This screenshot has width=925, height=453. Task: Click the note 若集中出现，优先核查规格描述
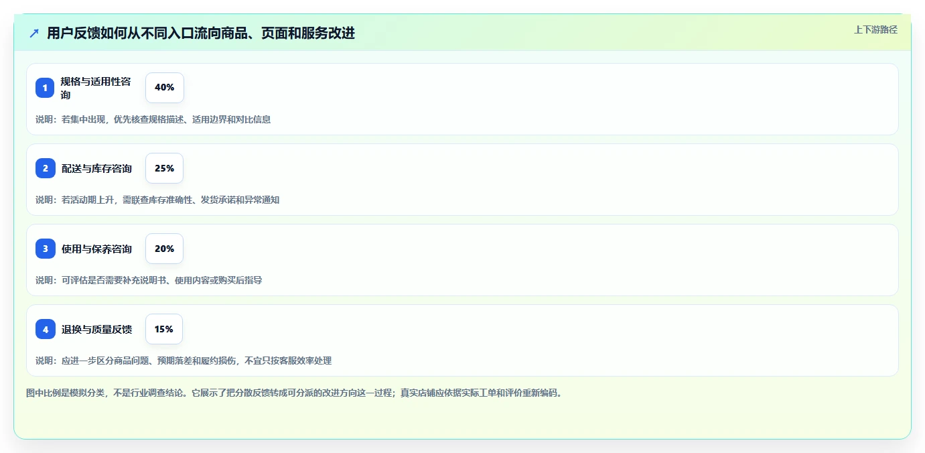153,119
